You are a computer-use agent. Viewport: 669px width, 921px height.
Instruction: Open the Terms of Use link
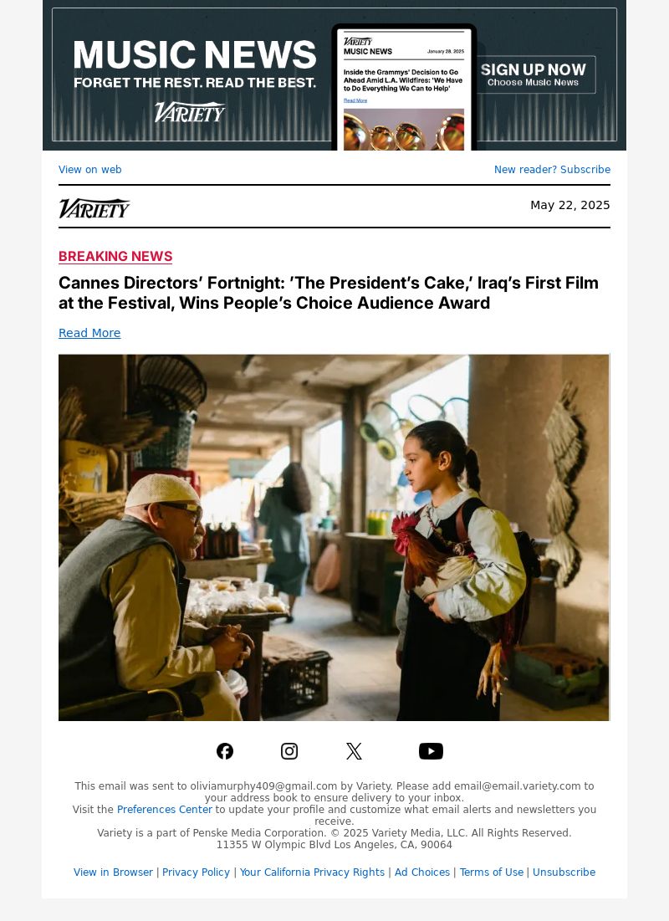(491, 872)
